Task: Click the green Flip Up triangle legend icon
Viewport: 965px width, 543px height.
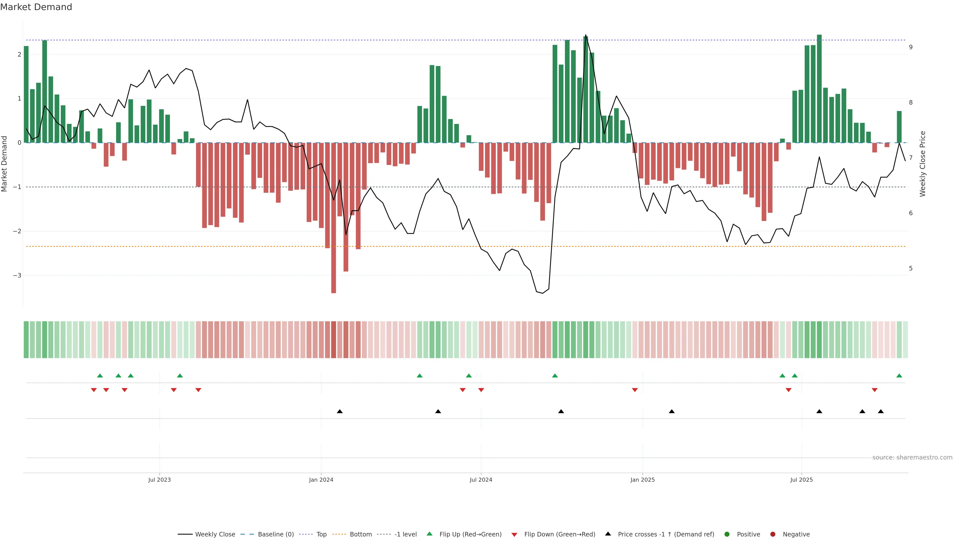Action: point(429,534)
